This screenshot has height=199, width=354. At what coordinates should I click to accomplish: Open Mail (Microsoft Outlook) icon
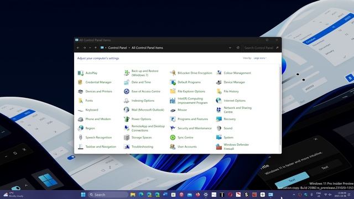127,110
